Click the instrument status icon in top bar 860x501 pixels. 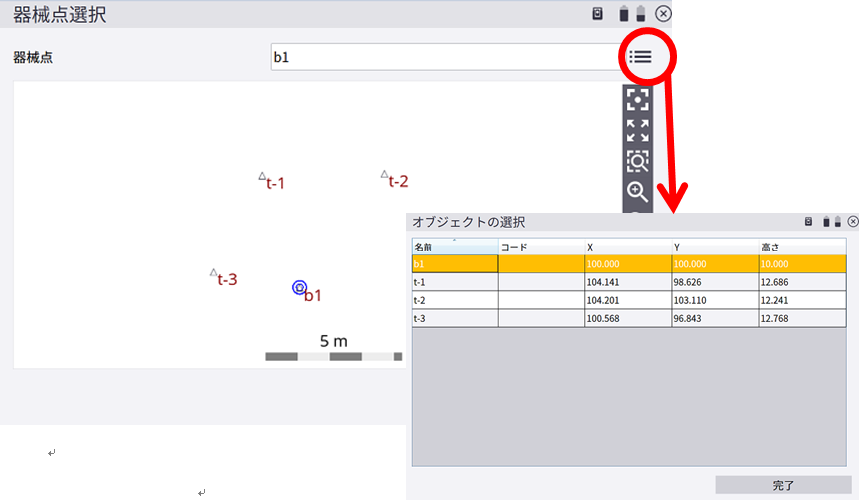click(x=598, y=14)
